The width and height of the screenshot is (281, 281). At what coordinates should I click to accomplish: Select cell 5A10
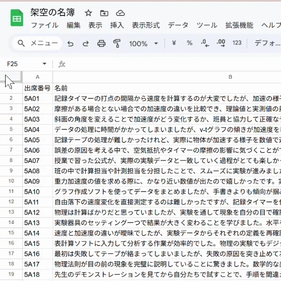click(37, 192)
